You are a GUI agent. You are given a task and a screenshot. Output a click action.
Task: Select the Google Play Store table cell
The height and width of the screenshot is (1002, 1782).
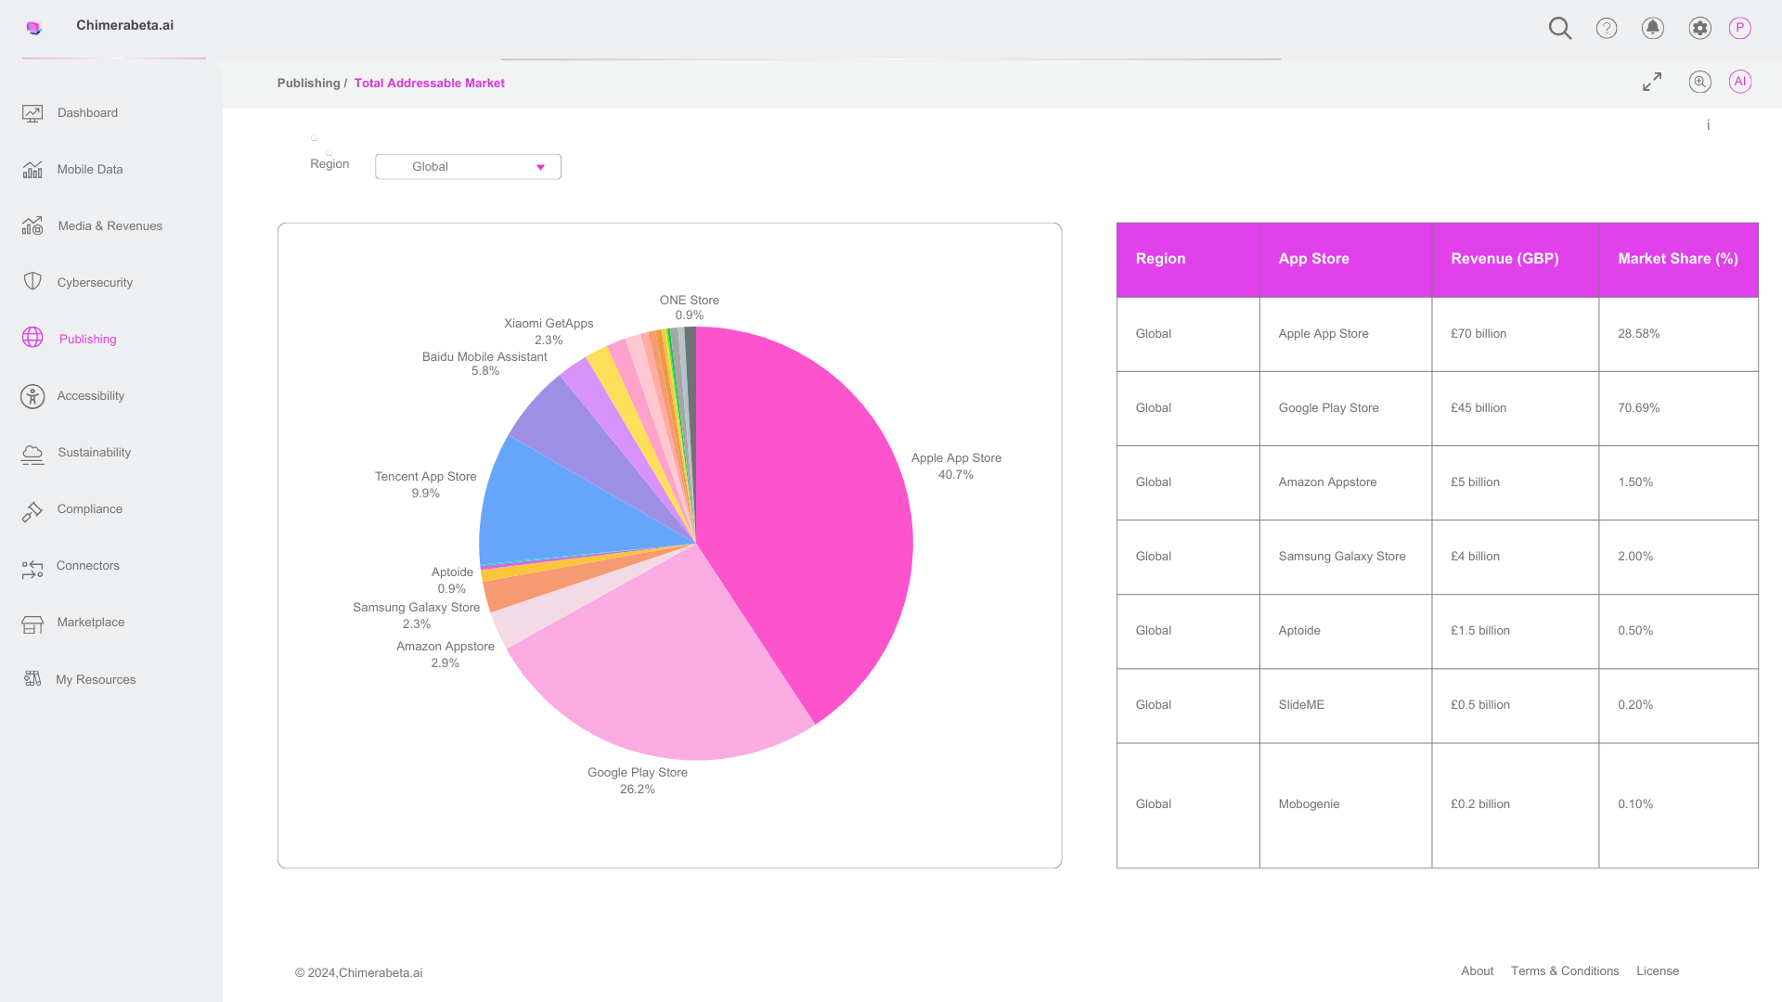[1345, 408]
